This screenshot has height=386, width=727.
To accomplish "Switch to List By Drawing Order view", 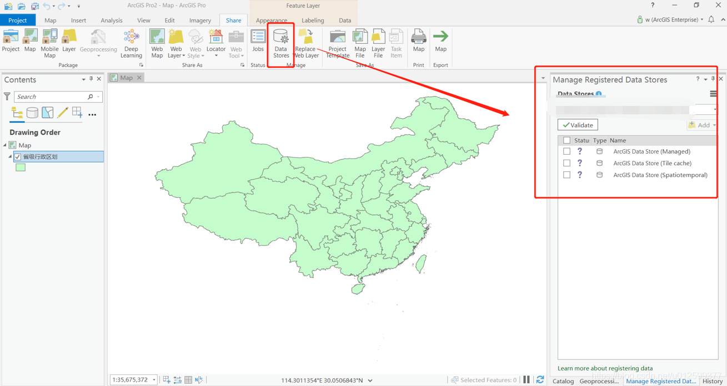I will [17, 114].
